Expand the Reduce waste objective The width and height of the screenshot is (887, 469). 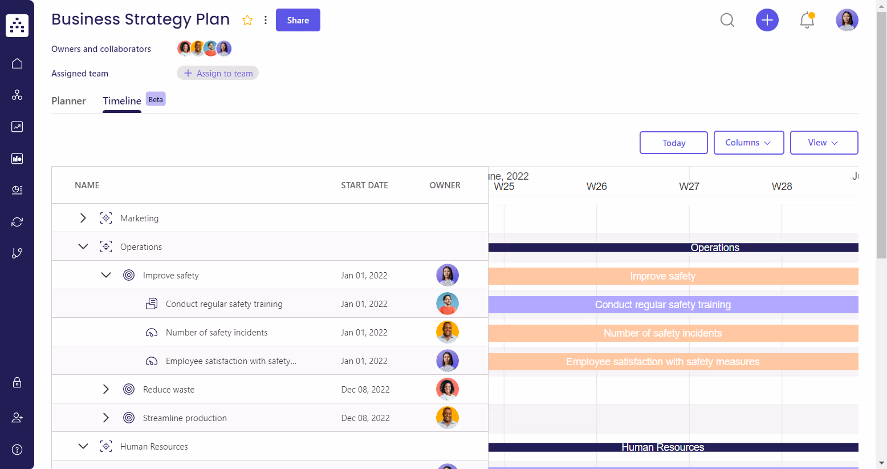(106, 389)
